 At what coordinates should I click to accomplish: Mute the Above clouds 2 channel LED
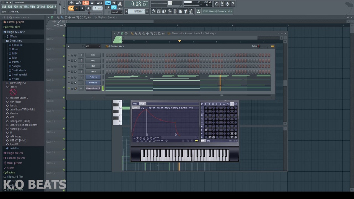(69, 88)
